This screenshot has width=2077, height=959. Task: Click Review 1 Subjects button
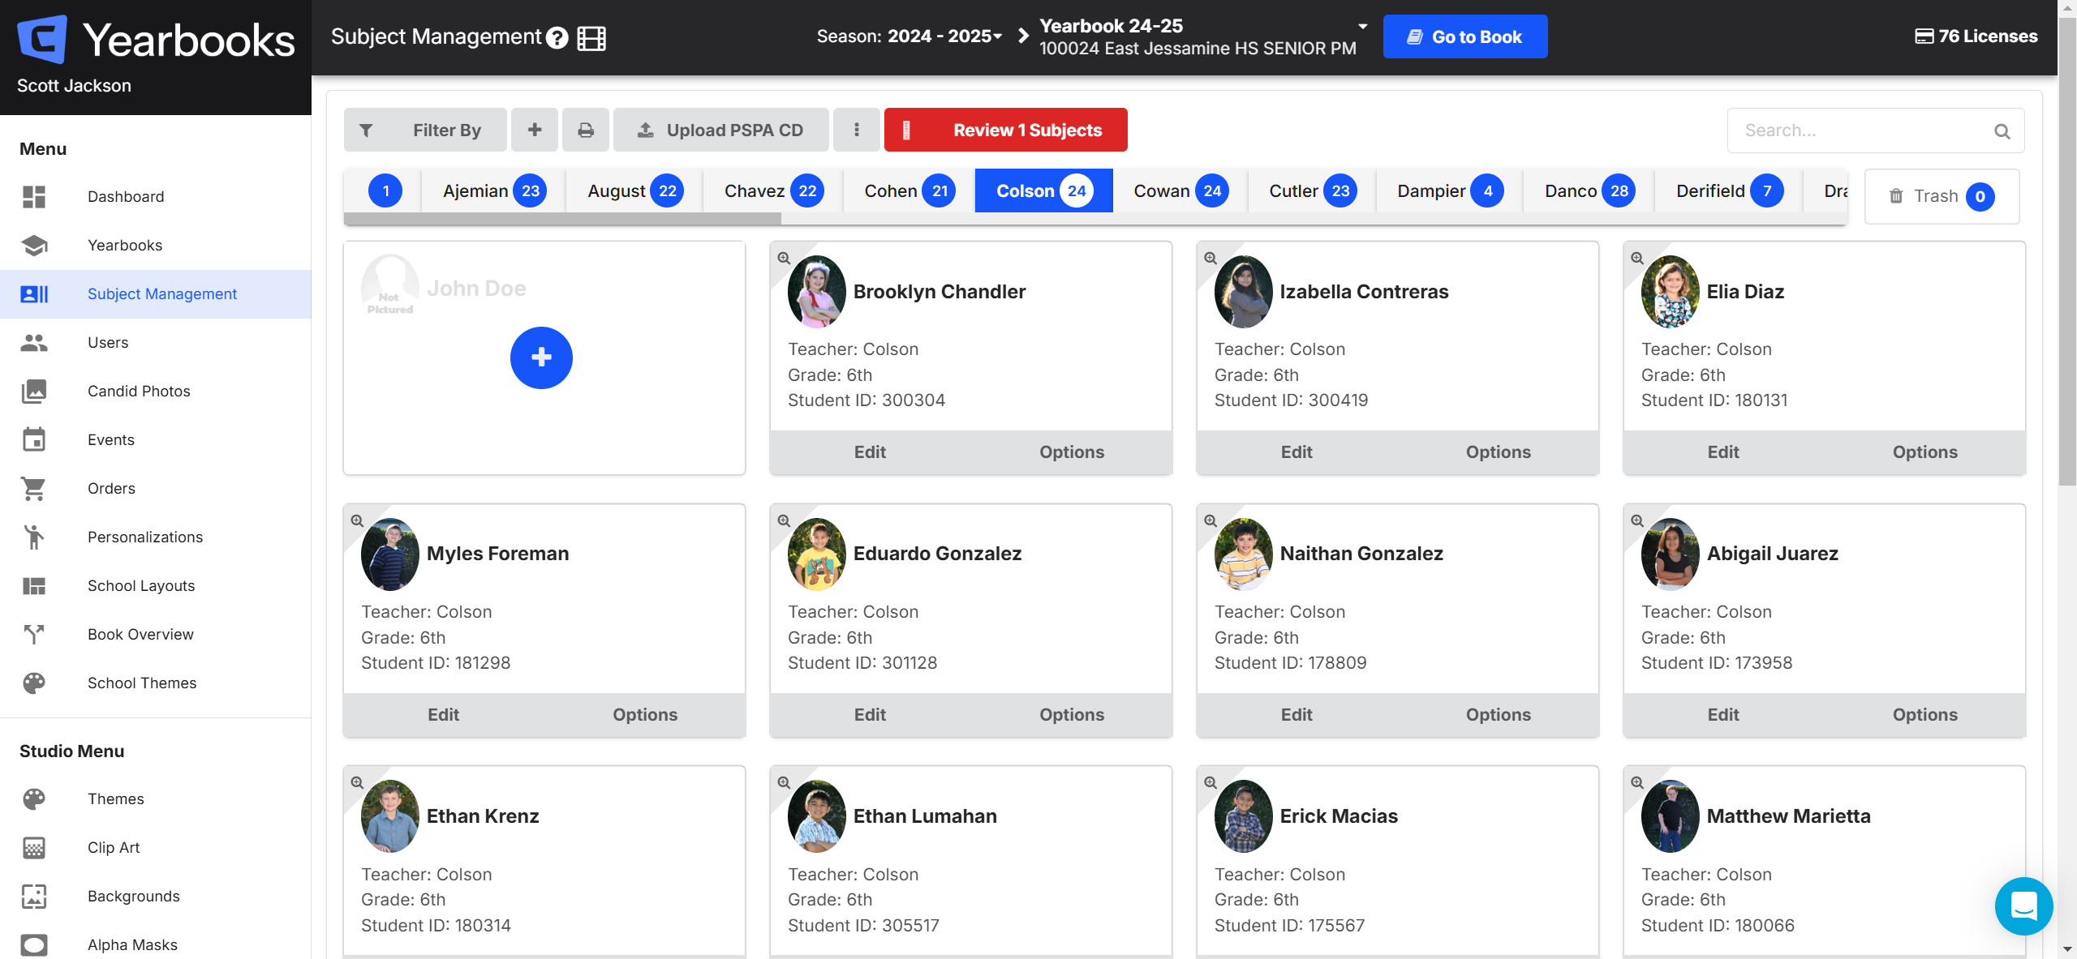(x=1005, y=130)
